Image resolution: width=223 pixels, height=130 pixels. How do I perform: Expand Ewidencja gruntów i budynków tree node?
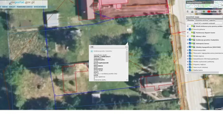coord(188,40)
